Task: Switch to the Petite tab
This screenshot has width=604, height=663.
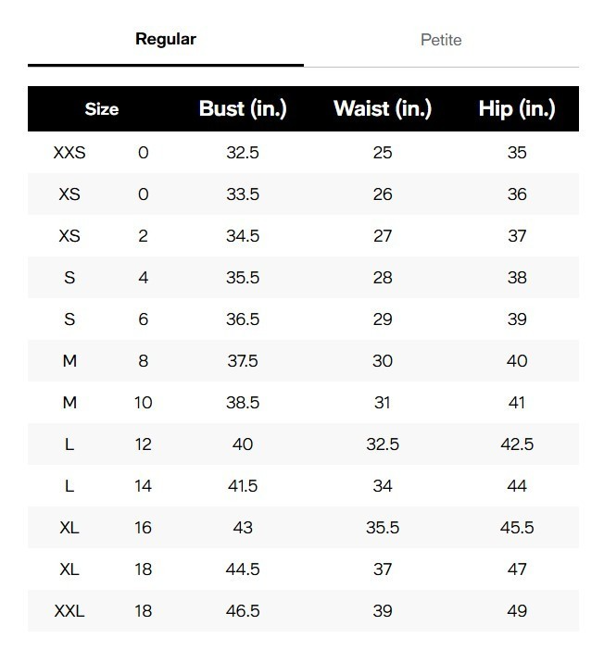Action: click(441, 40)
